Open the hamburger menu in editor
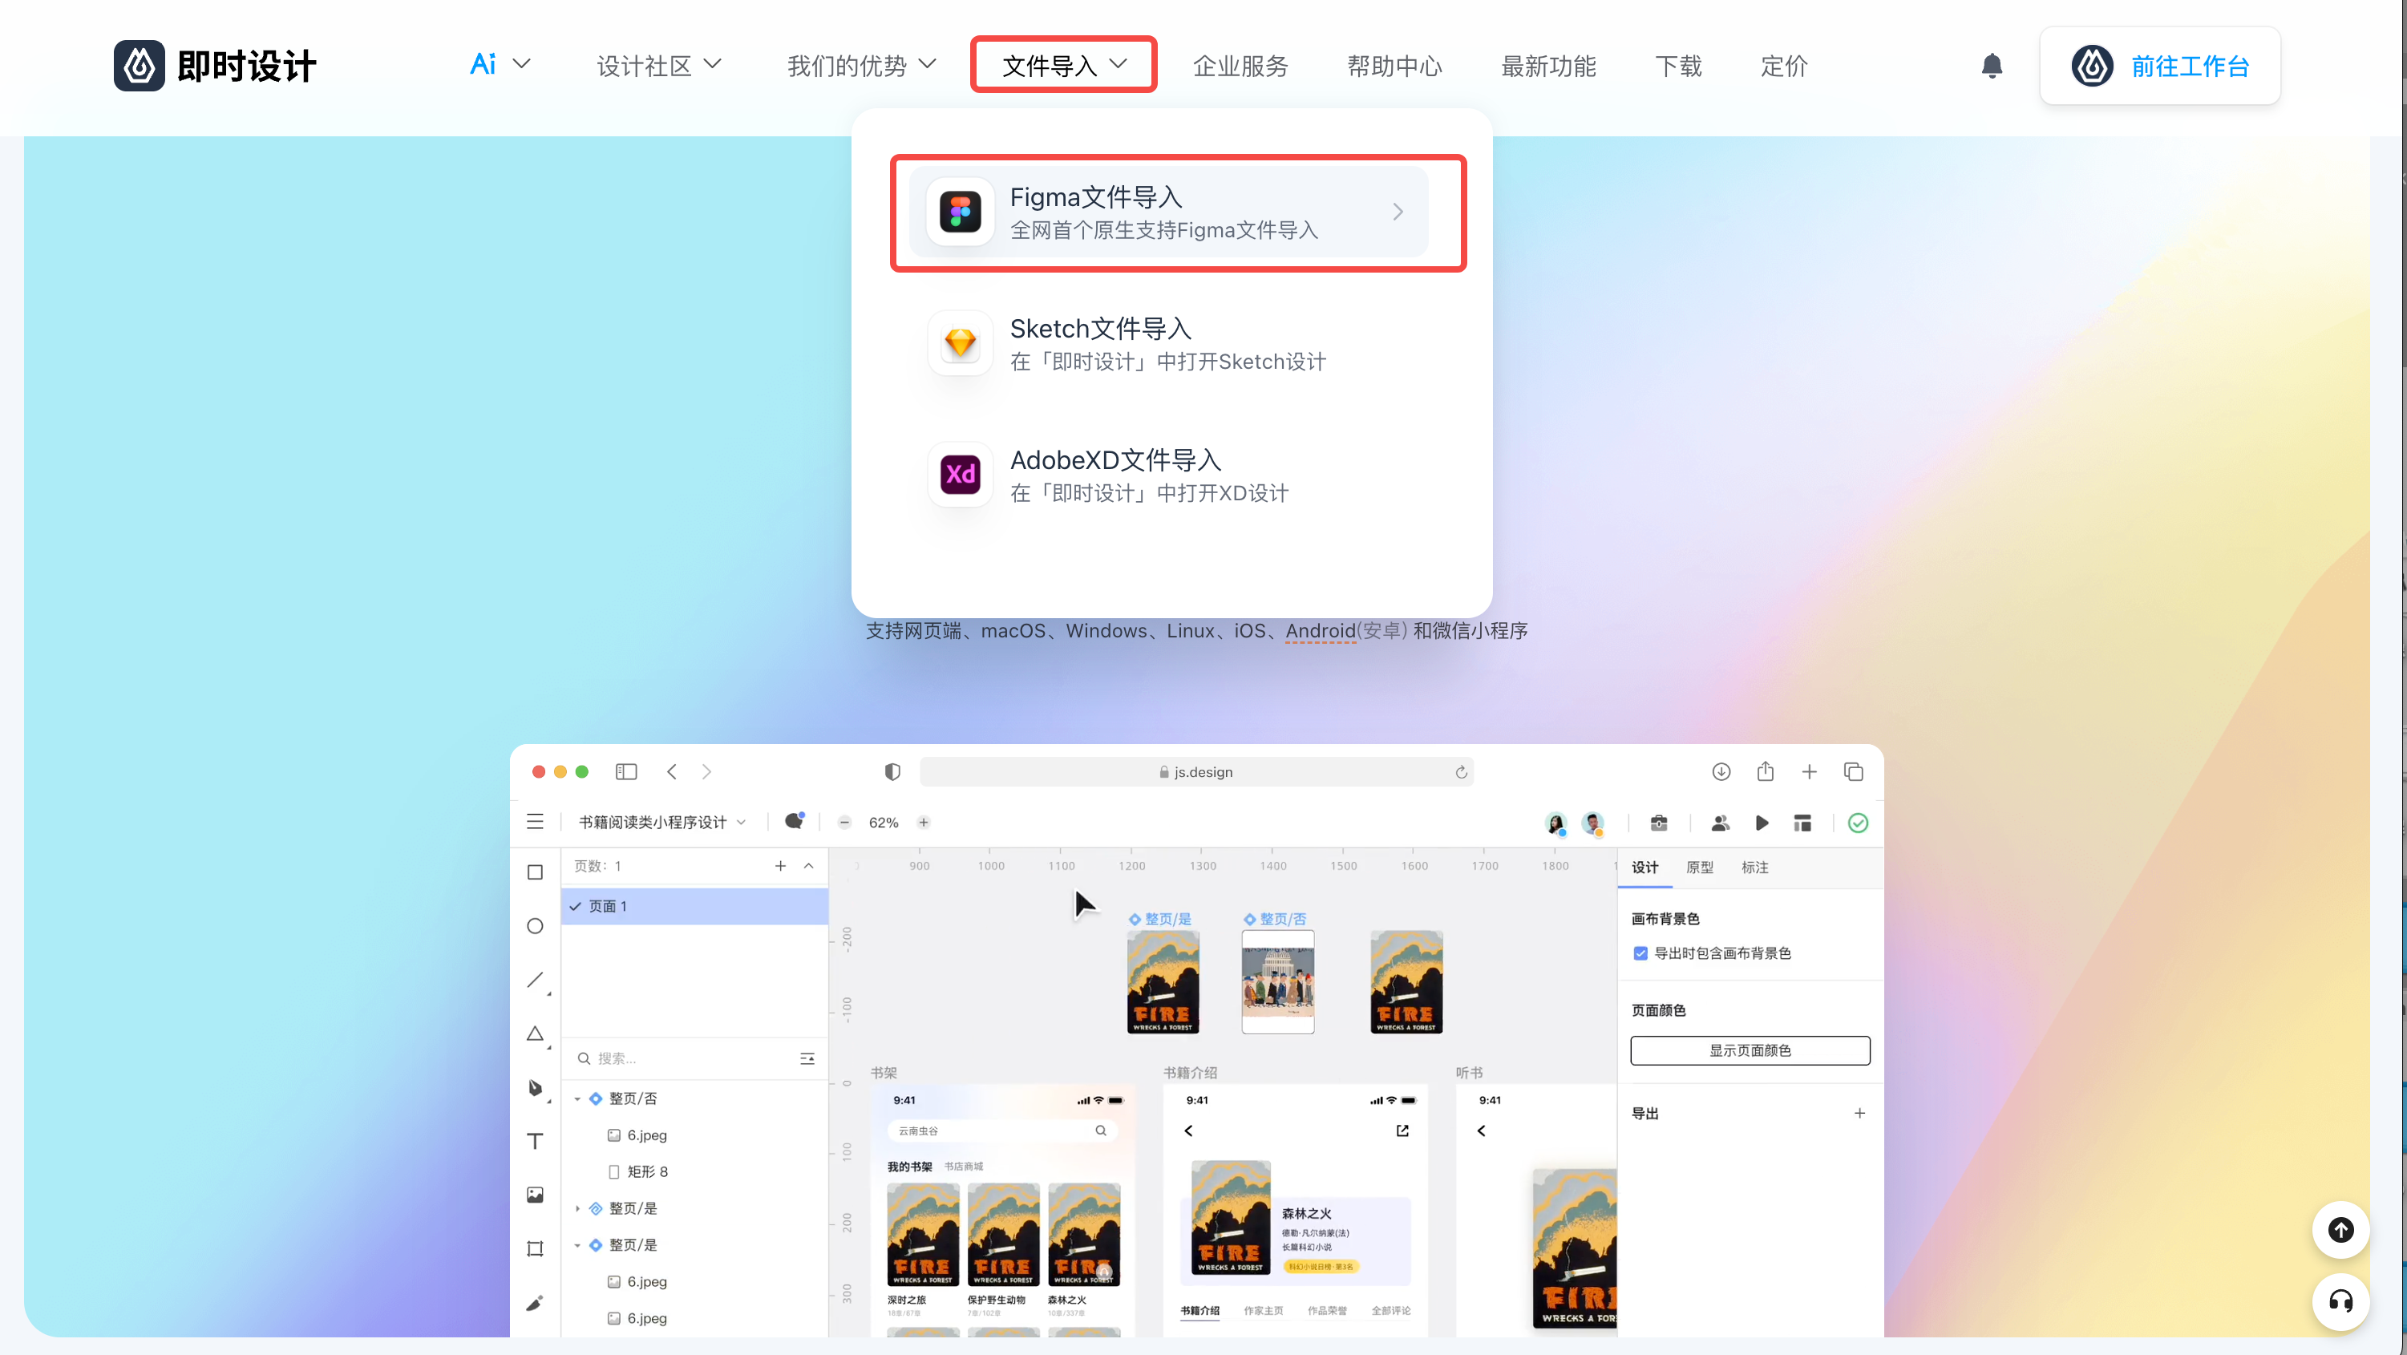The height and width of the screenshot is (1355, 2407). coord(536,821)
